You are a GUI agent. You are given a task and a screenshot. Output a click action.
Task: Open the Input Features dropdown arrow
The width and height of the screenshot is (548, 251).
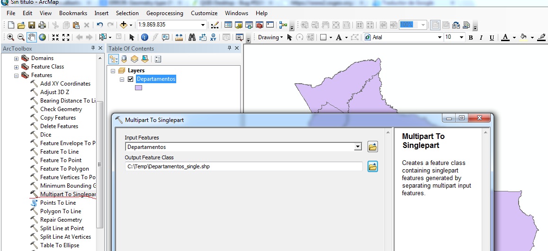(358, 147)
